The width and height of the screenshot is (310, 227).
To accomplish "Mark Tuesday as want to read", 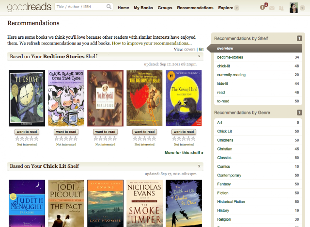I will tap(27, 132).
